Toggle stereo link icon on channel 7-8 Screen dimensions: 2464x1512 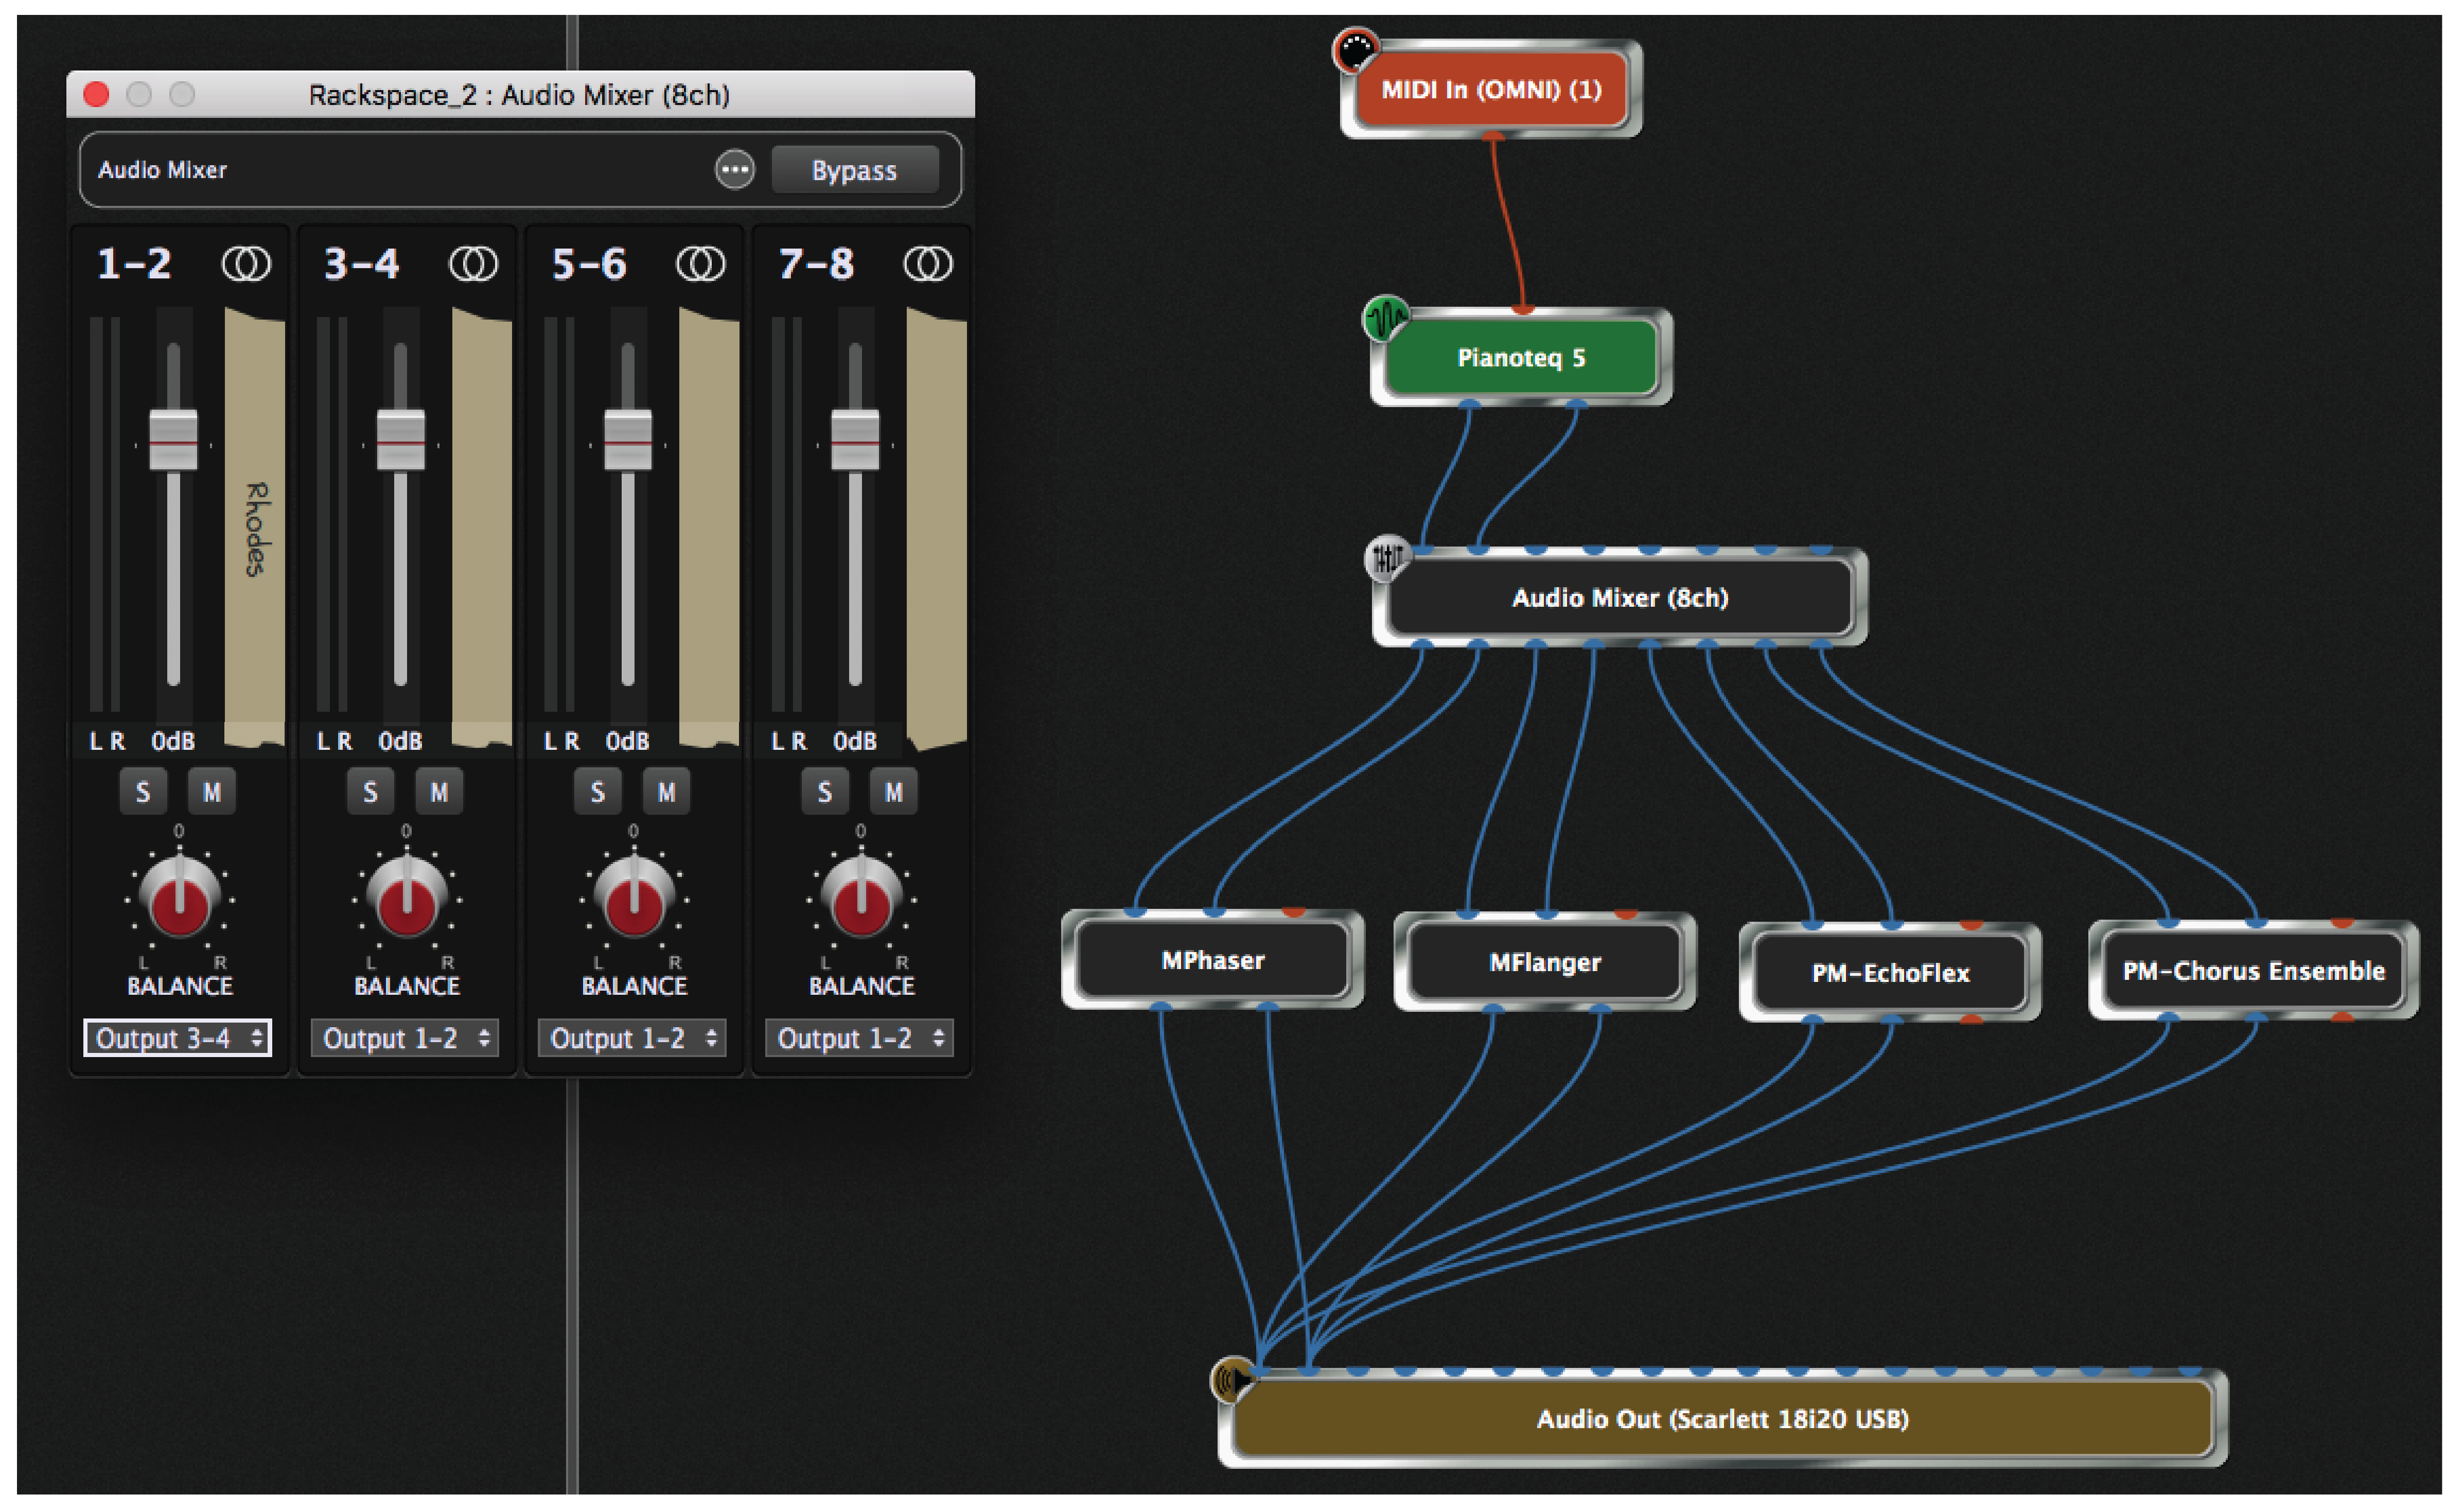tap(928, 264)
